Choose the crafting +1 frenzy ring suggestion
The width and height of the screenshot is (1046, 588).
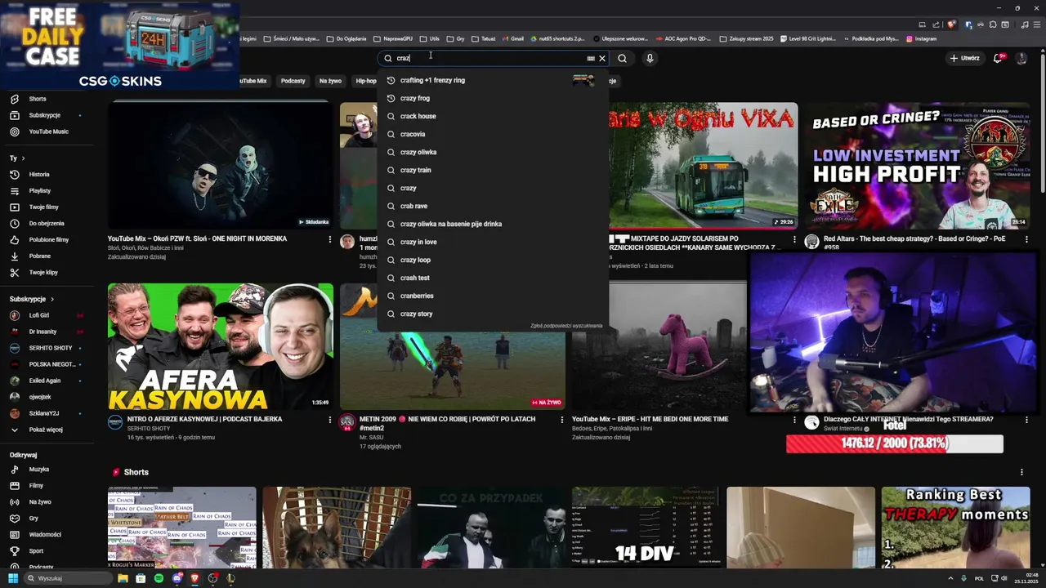click(493, 80)
